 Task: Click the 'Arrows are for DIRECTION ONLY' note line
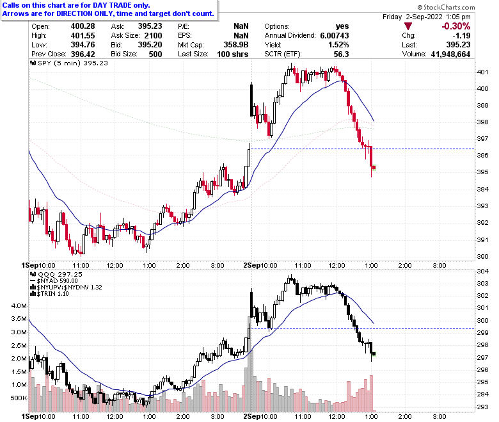(x=108, y=13)
